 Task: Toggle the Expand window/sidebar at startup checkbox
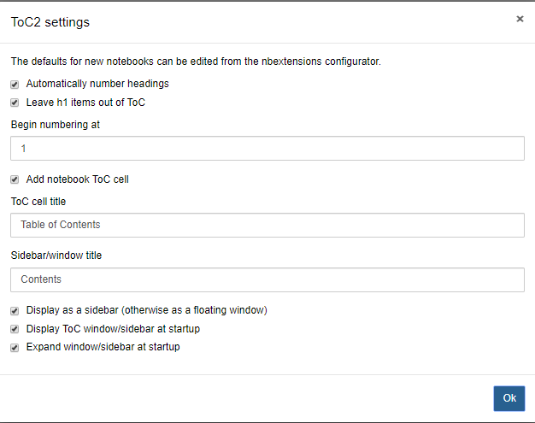pyautogui.click(x=15, y=348)
